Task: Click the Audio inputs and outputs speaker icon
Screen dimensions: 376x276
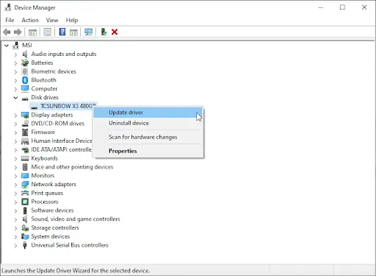Action: [x=25, y=54]
